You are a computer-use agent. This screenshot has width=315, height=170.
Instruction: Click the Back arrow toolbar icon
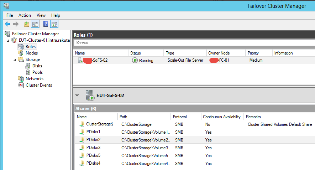[7, 24]
